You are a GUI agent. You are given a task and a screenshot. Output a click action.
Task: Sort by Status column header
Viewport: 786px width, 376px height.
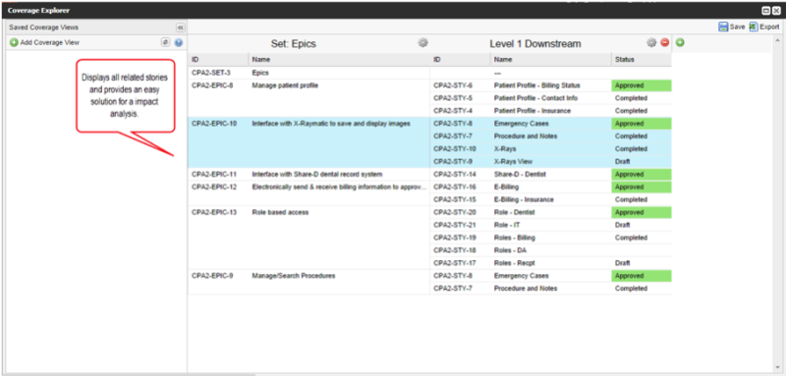pyautogui.click(x=642, y=60)
